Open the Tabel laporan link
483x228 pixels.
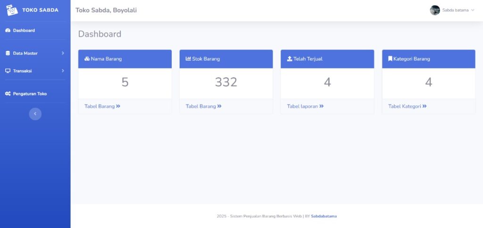tap(305, 106)
